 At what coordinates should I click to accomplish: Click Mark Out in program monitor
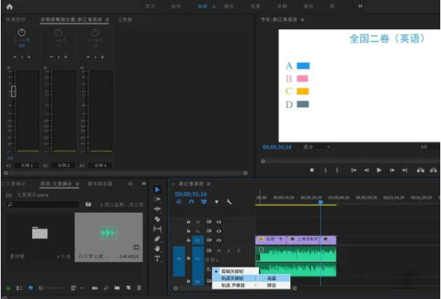(337, 170)
